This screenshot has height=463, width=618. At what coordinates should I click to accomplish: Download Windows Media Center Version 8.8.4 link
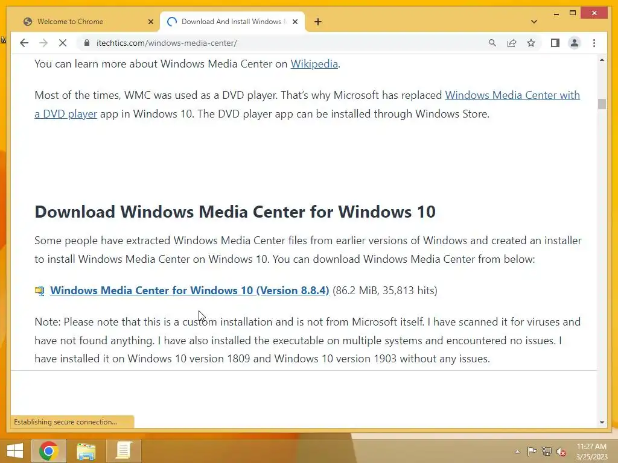(189, 291)
